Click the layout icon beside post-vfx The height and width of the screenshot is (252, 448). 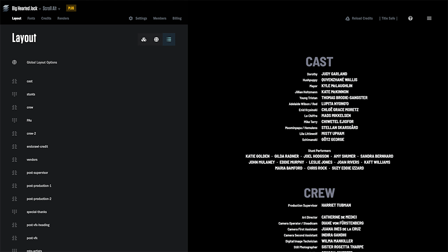click(14, 238)
